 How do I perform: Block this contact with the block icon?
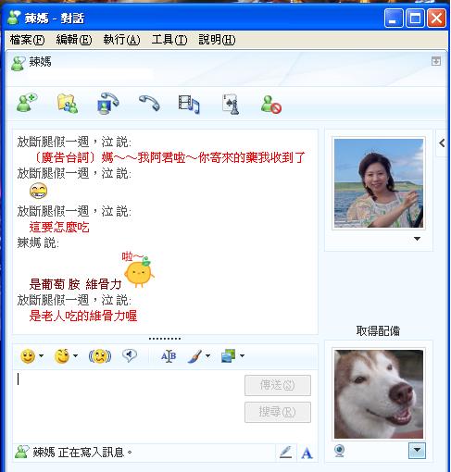271,105
